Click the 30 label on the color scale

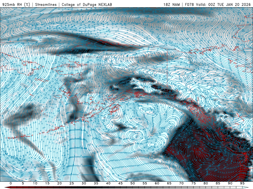click(x=84, y=183)
